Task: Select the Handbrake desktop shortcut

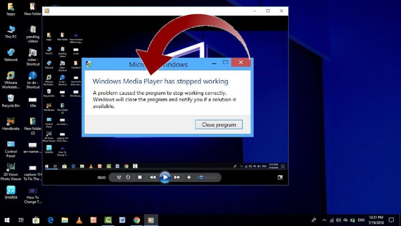Action: tap(11, 124)
